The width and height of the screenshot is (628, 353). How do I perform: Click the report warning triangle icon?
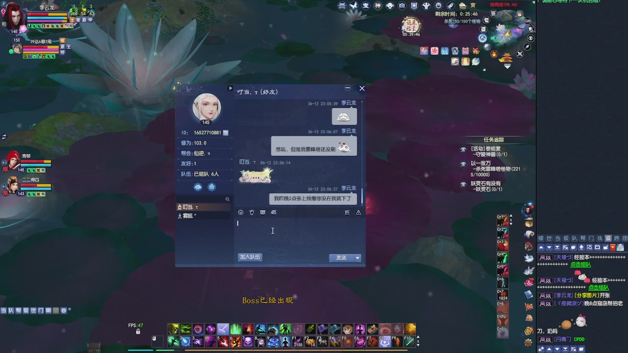click(358, 212)
